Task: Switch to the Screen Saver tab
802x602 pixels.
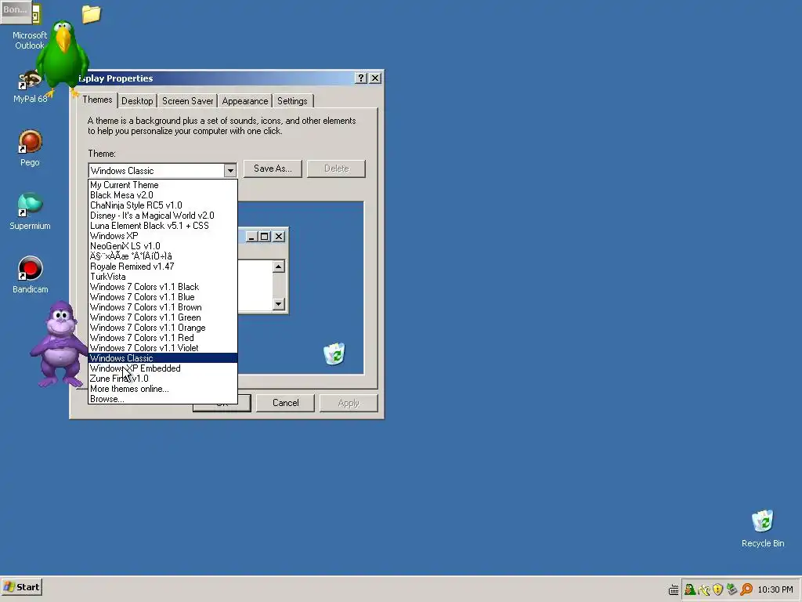Action: [188, 101]
